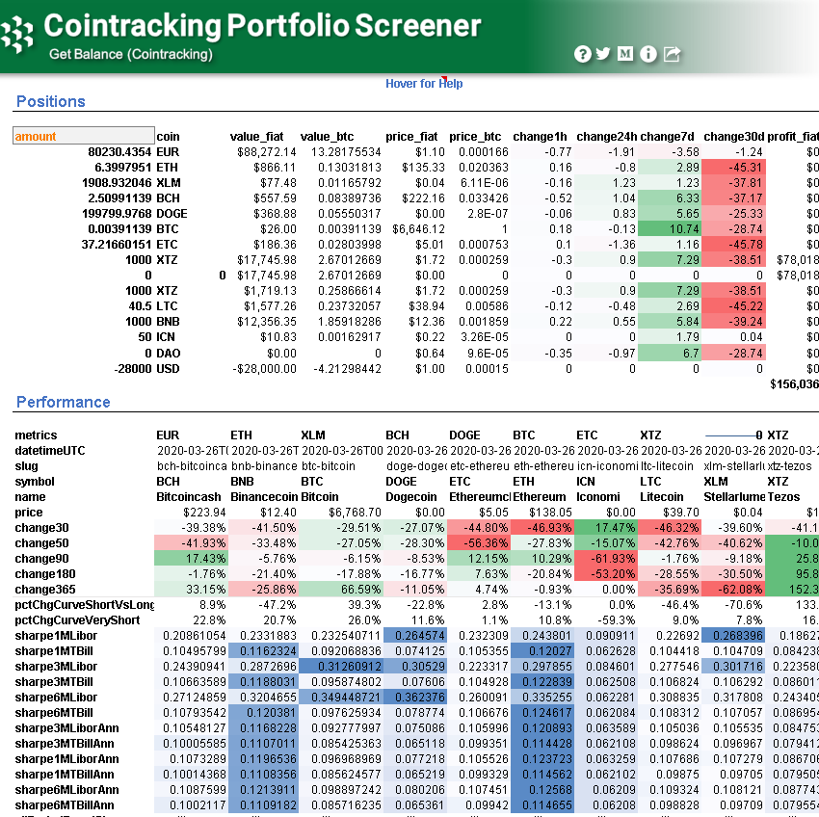
Task: Click the share arrow icon
Action: click(672, 53)
